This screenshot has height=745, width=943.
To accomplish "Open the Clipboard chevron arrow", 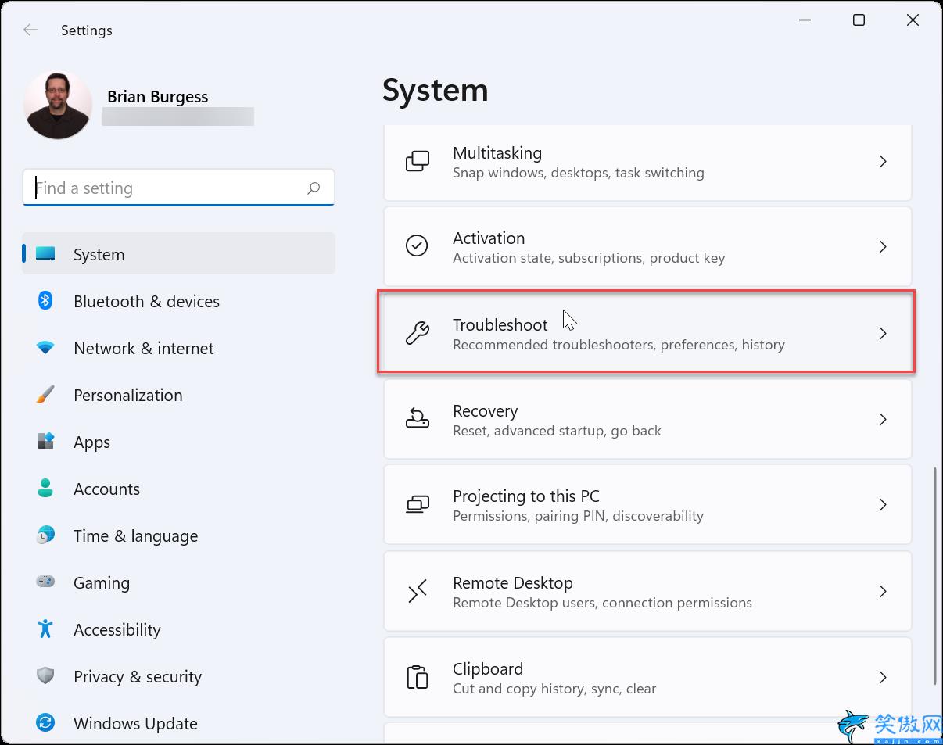I will 883,678.
